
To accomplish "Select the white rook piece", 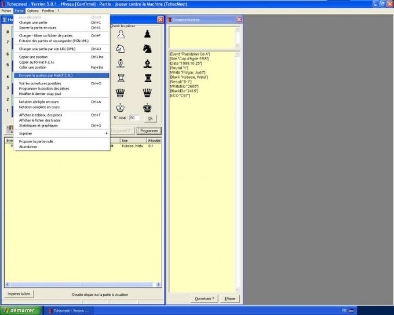I will click(x=121, y=78).
